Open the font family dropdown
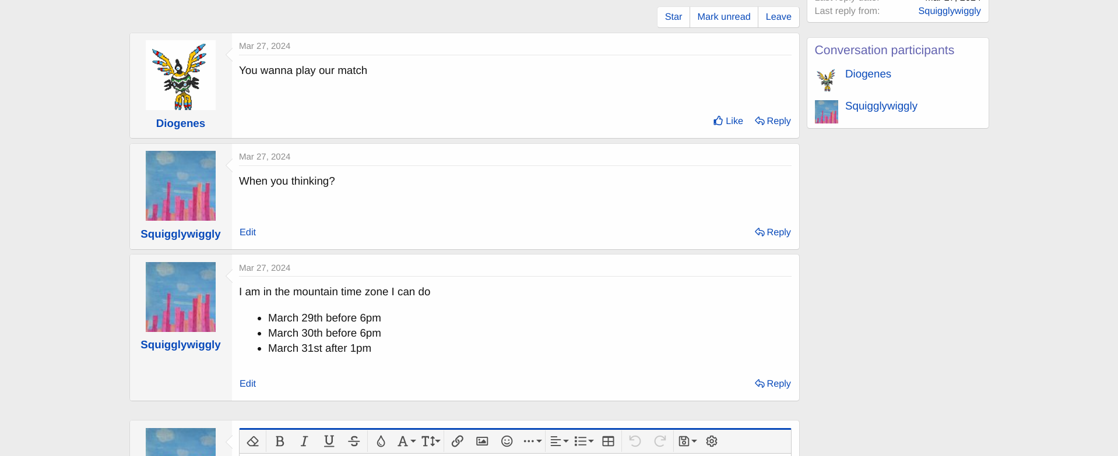1118x456 pixels. tap(406, 441)
